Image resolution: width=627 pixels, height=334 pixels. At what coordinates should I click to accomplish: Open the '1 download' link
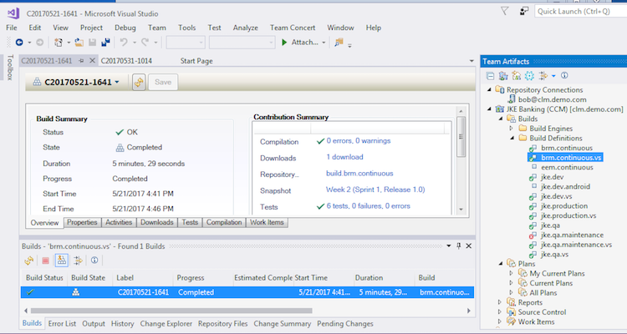(344, 157)
